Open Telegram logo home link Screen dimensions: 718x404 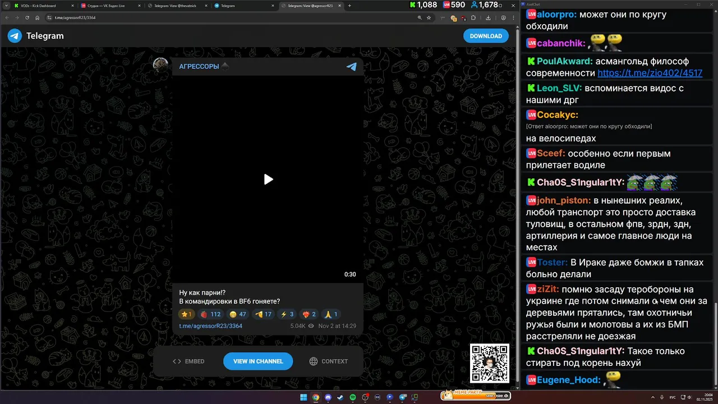(36, 36)
